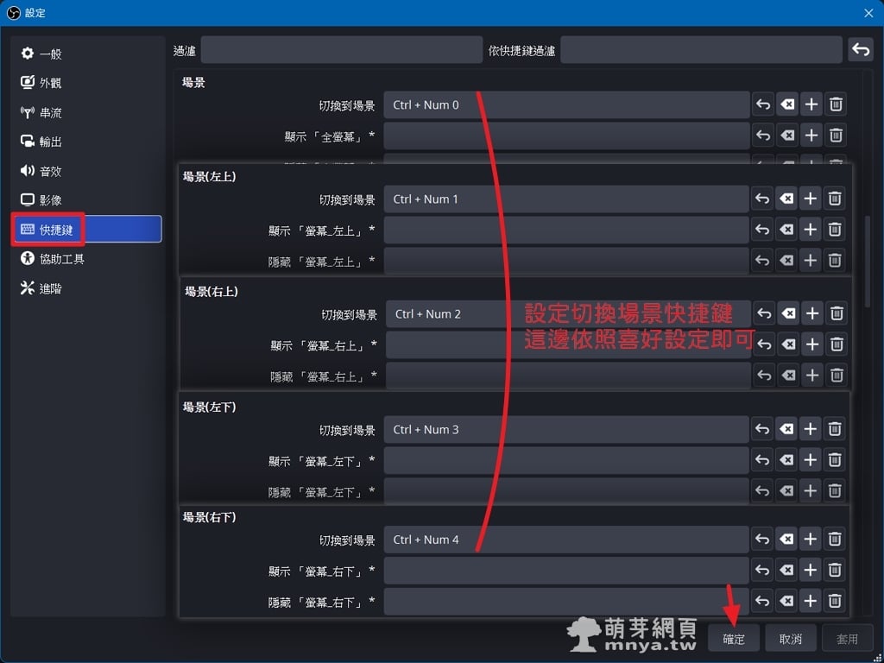Clear the 隱藏「螢幕_右下」hotkey
The width and height of the screenshot is (884, 663).
(x=786, y=601)
